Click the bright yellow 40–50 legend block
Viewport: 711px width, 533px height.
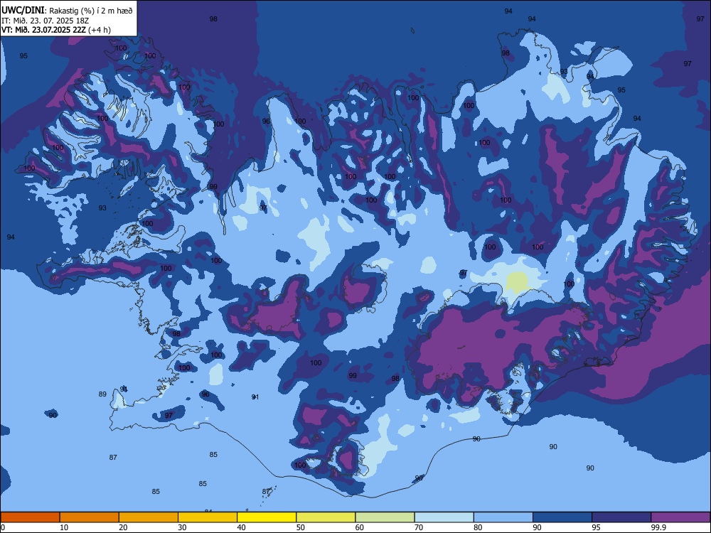[267, 517]
